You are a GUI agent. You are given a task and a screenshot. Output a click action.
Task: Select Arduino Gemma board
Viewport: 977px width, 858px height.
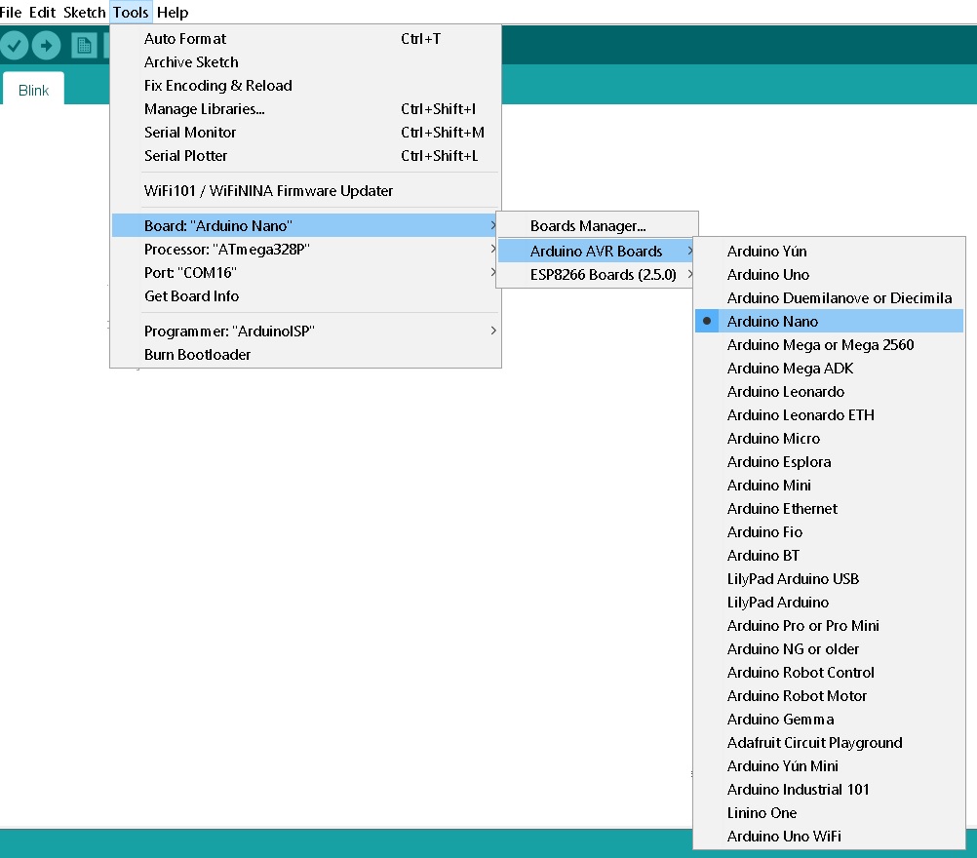point(829,719)
